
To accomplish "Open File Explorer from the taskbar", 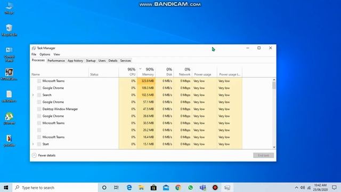I will [x=141, y=187].
